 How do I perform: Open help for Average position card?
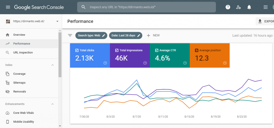[225, 63]
